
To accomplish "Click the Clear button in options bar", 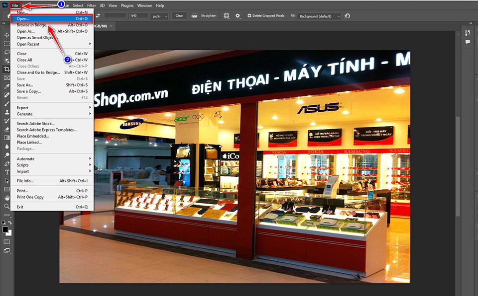I will point(179,16).
